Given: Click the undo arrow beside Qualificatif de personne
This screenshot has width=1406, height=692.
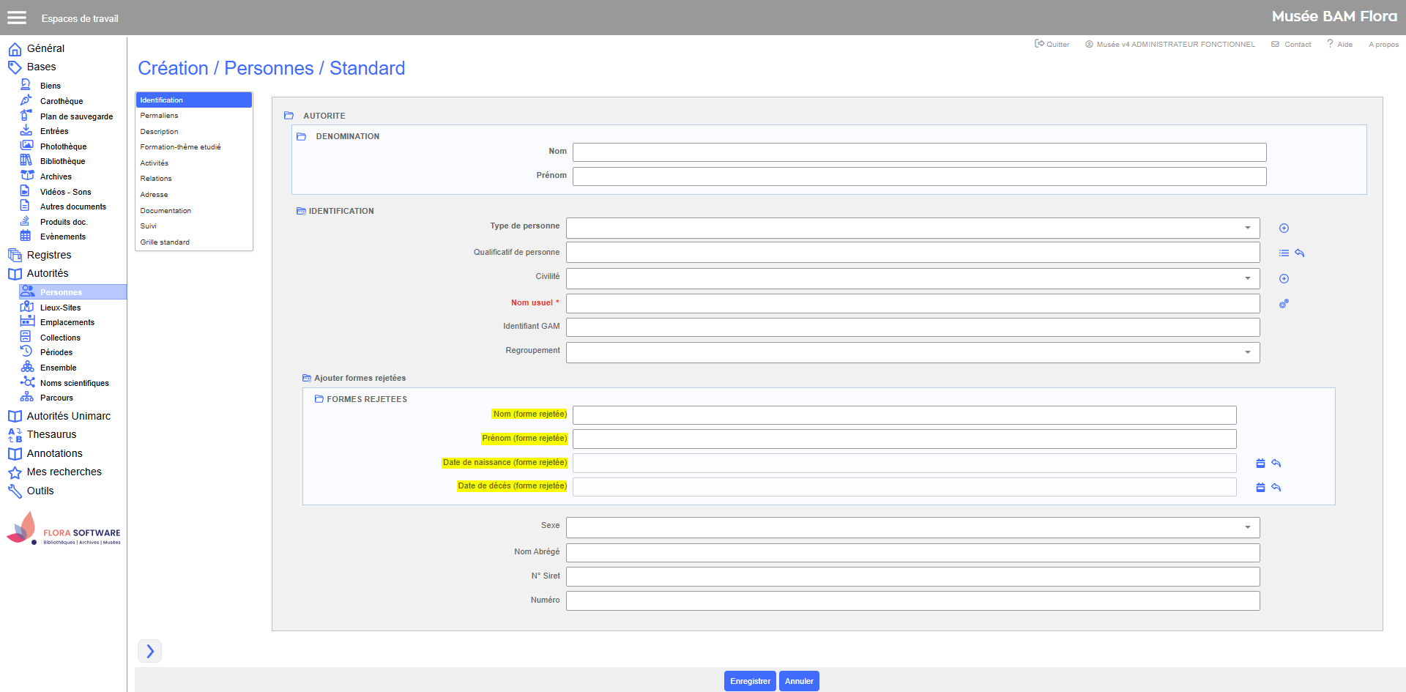Looking at the screenshot, I should point(1300,253).
